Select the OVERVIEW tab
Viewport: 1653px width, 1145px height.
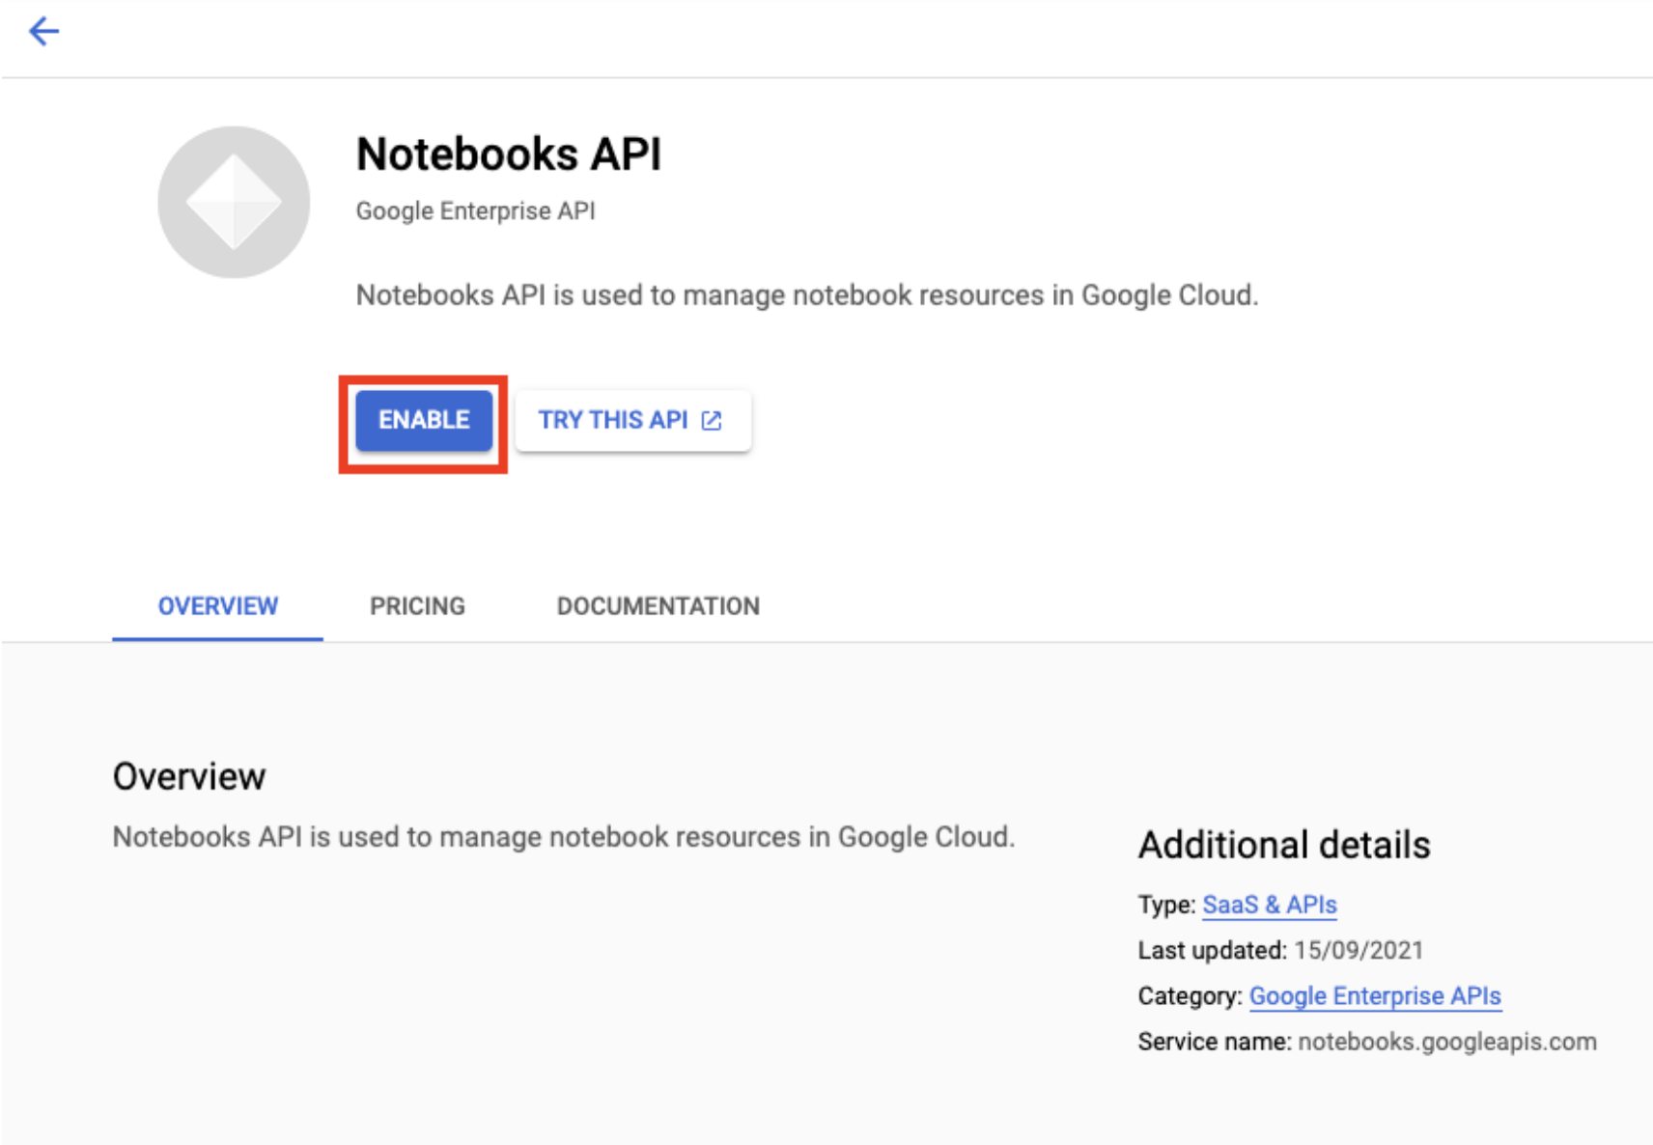pyautogui.click(x=217, y=606)
